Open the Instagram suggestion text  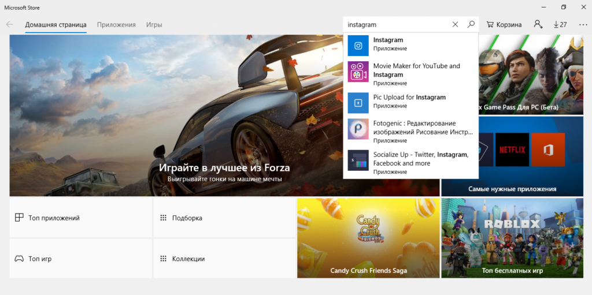388,40
